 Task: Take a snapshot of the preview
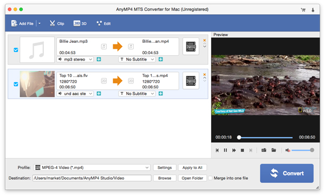[264, 150]
